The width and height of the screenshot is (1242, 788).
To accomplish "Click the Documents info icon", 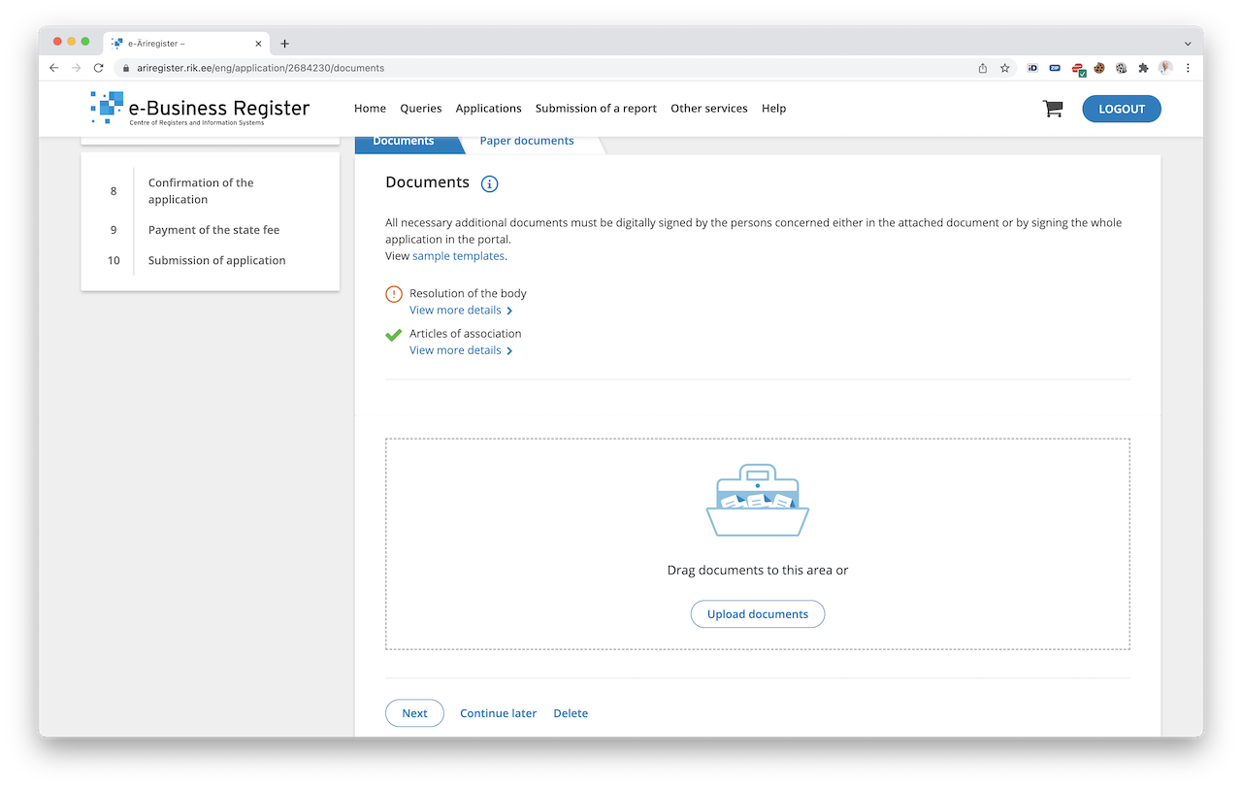I will (489, 183).
